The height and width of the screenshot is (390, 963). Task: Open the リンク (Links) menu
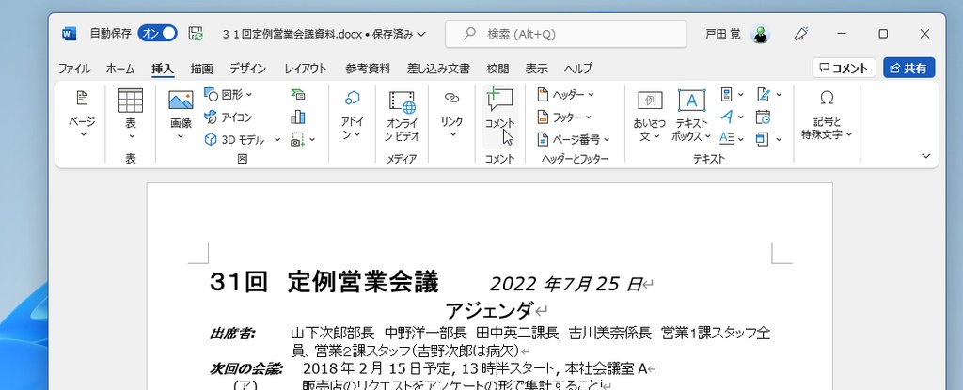click(x=452, y=117)
